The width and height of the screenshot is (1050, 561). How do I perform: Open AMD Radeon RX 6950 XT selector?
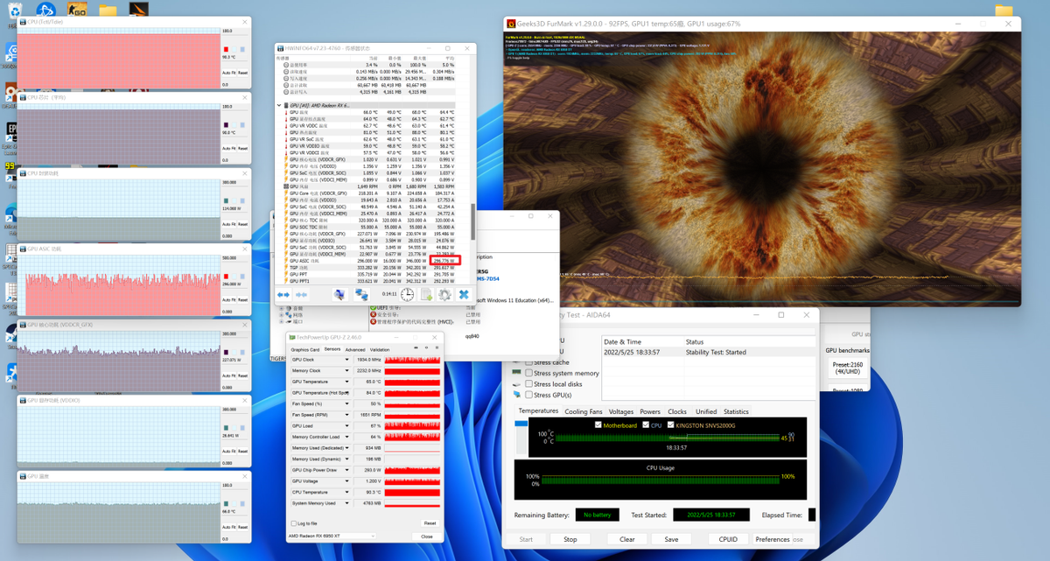click(x=332, y=536)
